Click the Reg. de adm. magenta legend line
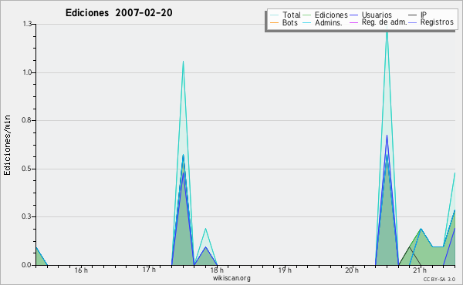The image size is (463, 285). tap(353, 22)
